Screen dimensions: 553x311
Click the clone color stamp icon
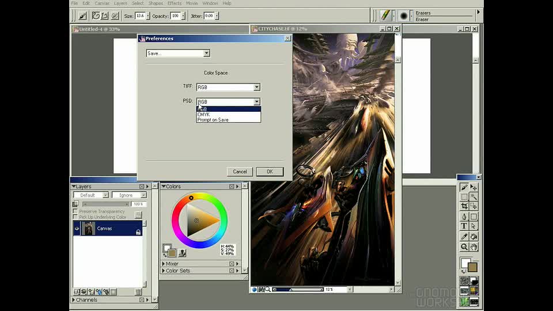pos(182,252)
